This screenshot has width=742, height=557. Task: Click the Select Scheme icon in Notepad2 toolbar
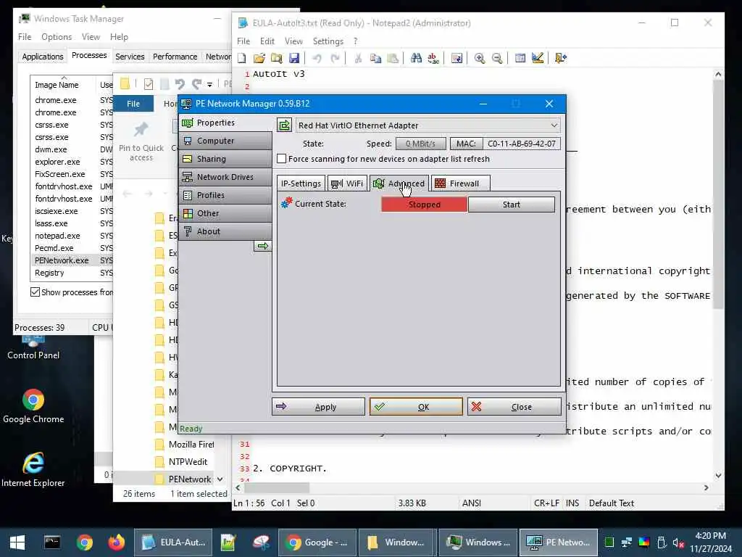[x=520, y=58]
